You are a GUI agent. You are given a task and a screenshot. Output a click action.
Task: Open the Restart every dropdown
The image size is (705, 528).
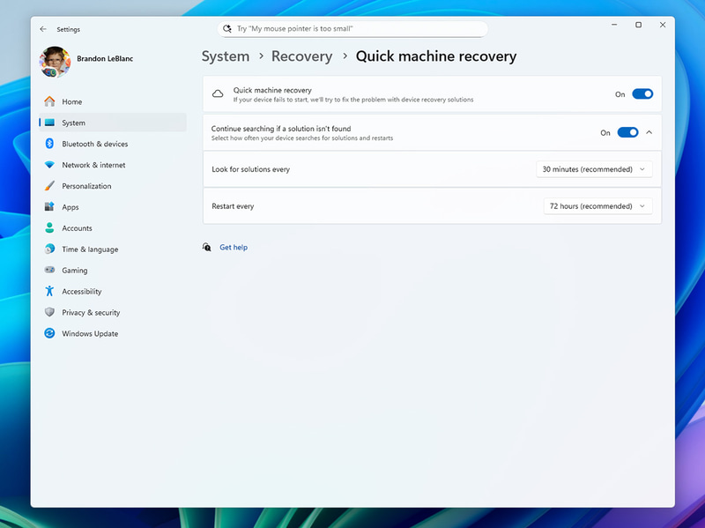(598, 205)
